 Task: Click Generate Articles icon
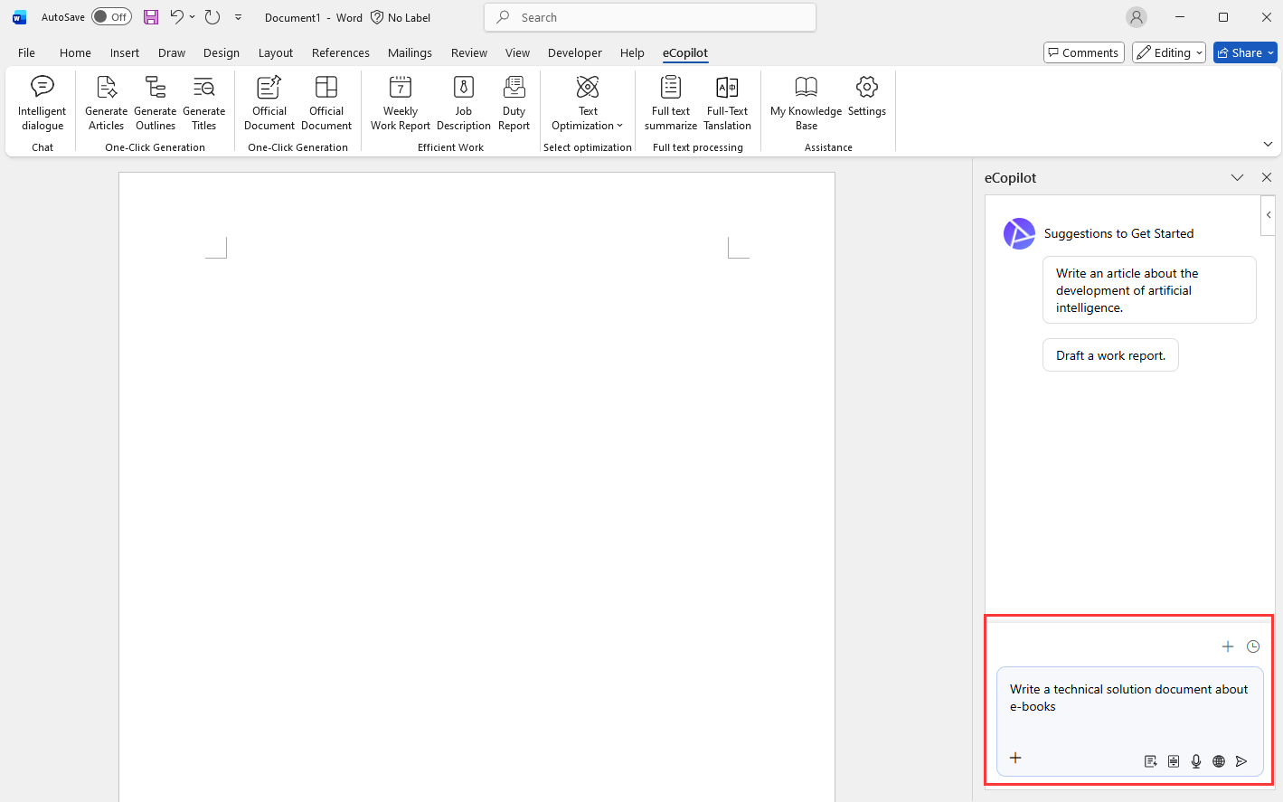click(x=106, y=103)
